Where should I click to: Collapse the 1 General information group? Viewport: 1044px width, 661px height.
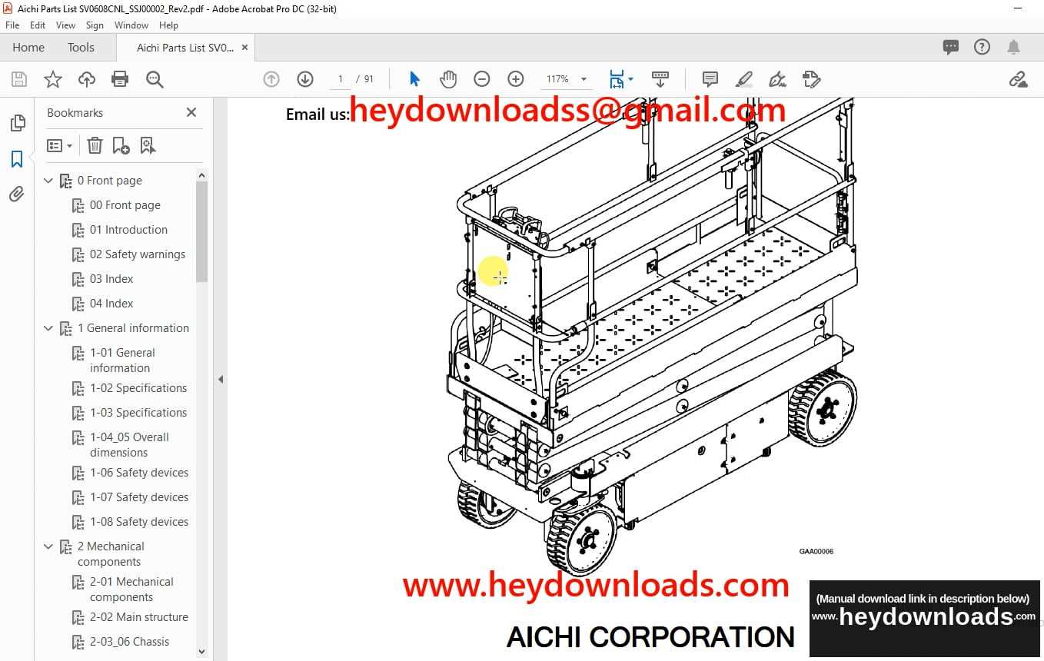pyautogui.click(x=48, y=328)
